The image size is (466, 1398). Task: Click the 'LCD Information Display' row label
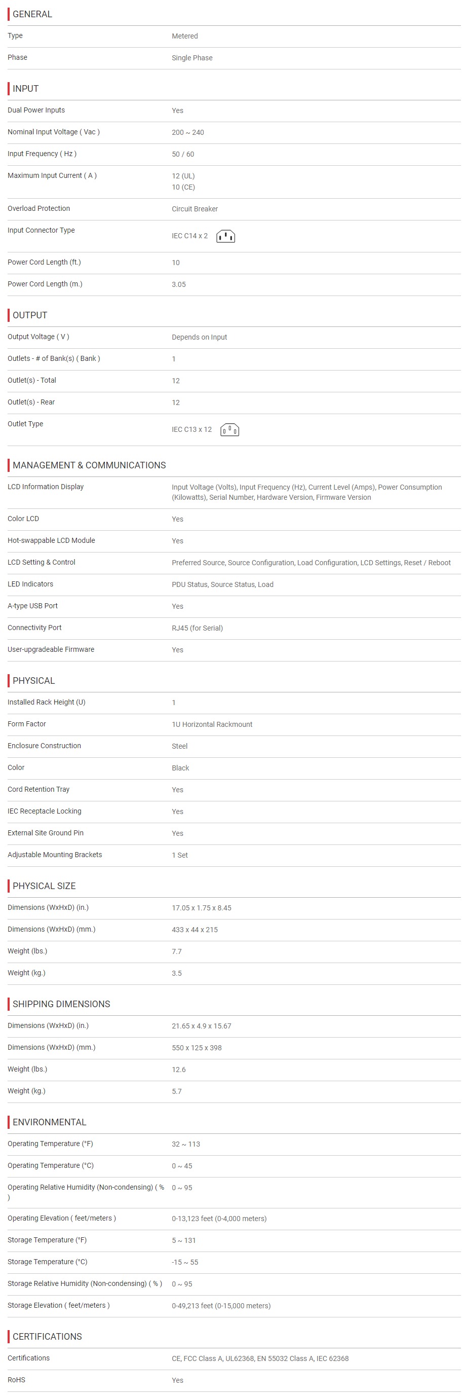point(46,487)
